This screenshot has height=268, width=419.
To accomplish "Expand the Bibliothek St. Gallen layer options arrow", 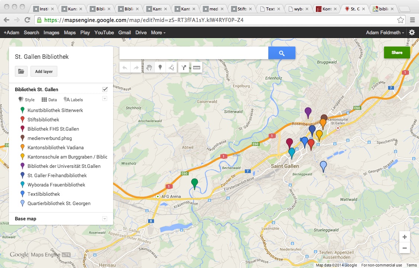I will pyautogui.click(x=105, y=99).
